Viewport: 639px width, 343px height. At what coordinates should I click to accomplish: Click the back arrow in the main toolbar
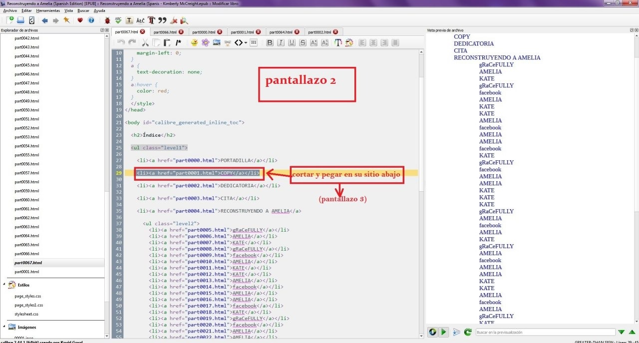44,20
